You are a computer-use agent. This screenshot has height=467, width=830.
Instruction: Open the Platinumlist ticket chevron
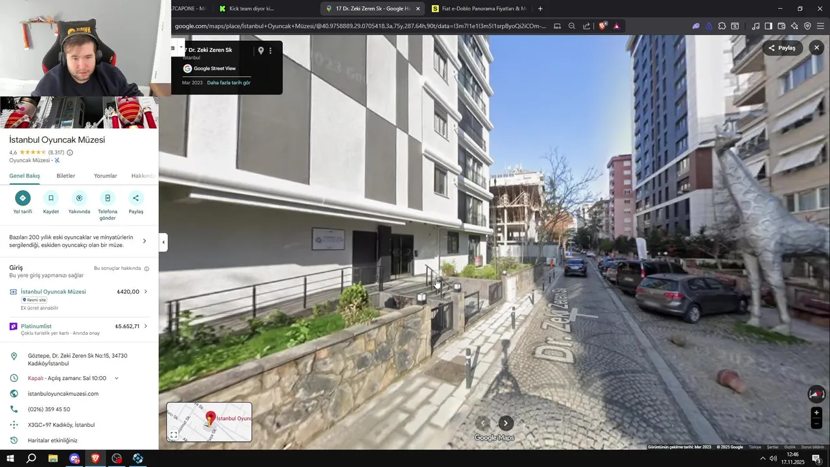[x=145, y=326]
